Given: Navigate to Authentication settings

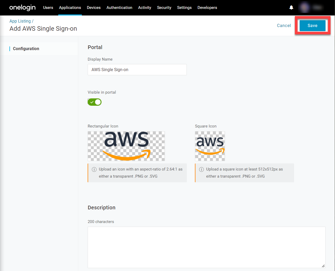Looking at the screenshot, I should coord(119,7).
